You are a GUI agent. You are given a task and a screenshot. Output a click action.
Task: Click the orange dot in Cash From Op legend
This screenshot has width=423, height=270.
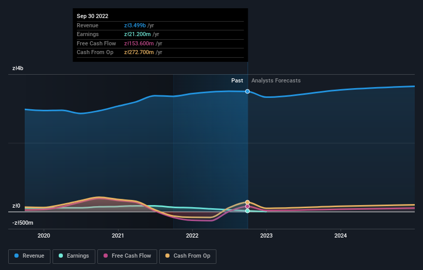tap(167, 256)
